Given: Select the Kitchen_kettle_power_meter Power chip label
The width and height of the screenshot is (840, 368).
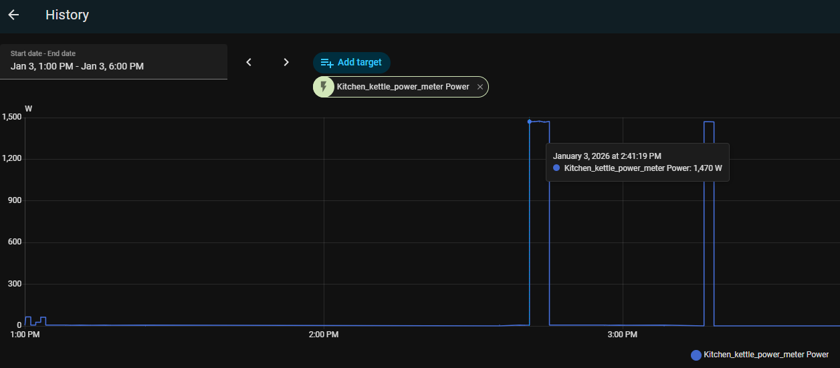Looking at the screenshot, I should point(403,87).
